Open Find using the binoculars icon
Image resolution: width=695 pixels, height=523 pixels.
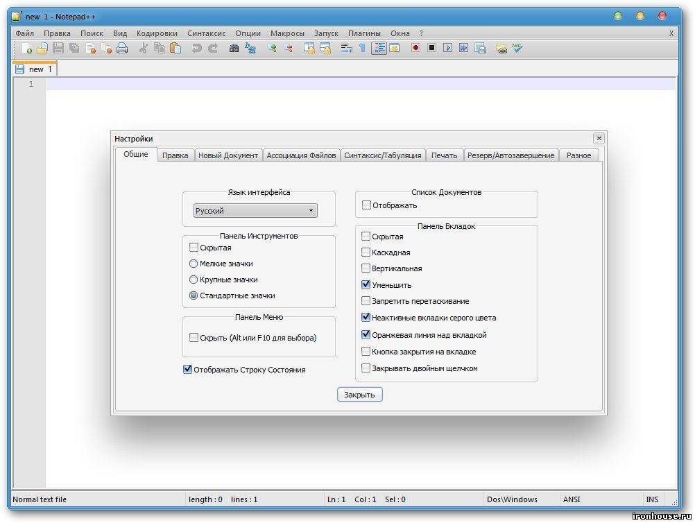(x=234, y=48)
